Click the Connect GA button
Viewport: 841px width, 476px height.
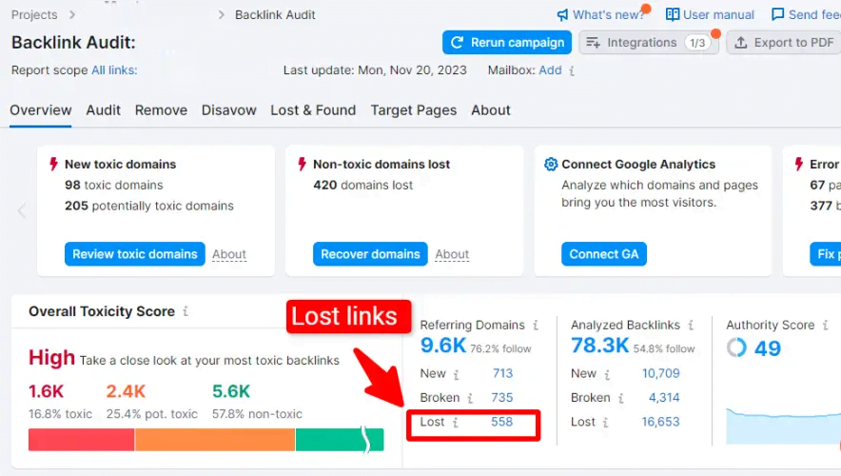(604, 254)
